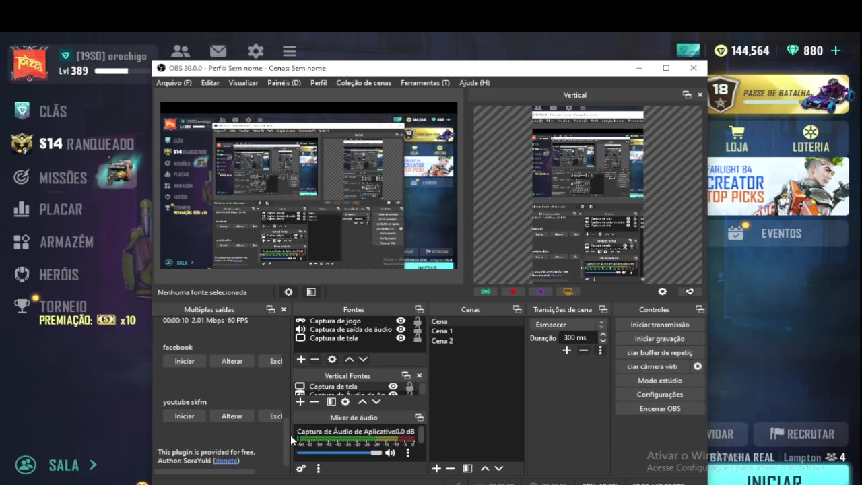
Task: Click red record icon in Vertical toolbar
Action: click(513, 292)
